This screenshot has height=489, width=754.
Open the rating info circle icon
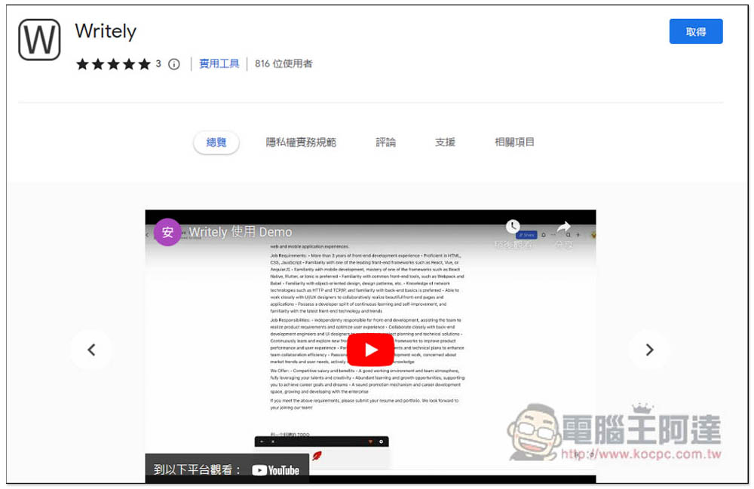(x=174, y=64)
